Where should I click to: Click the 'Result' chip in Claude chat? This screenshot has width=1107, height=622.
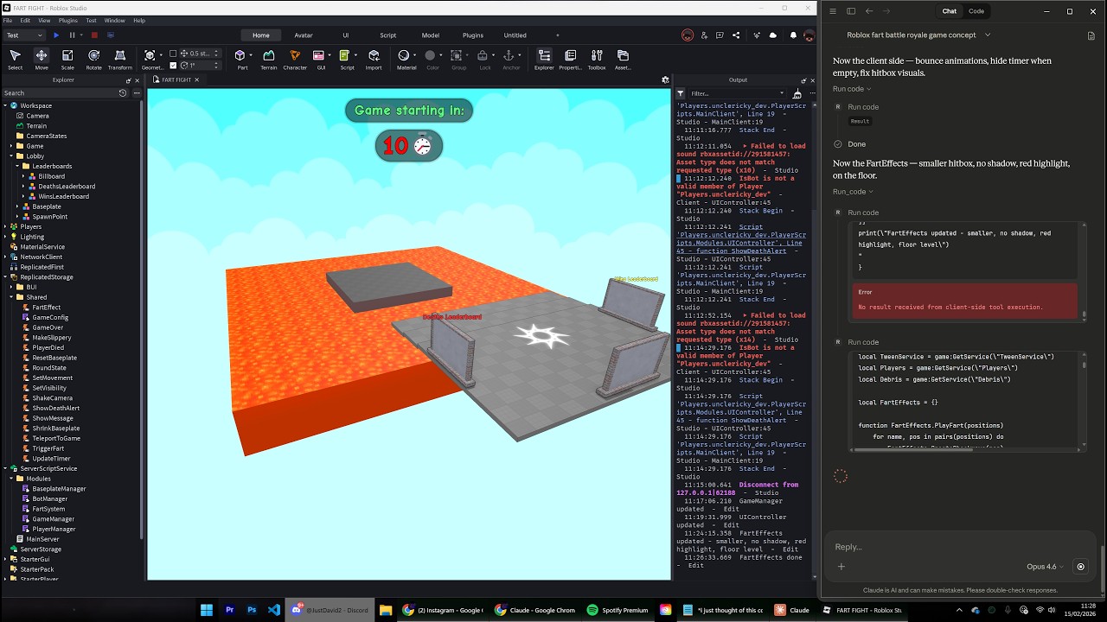860,121
